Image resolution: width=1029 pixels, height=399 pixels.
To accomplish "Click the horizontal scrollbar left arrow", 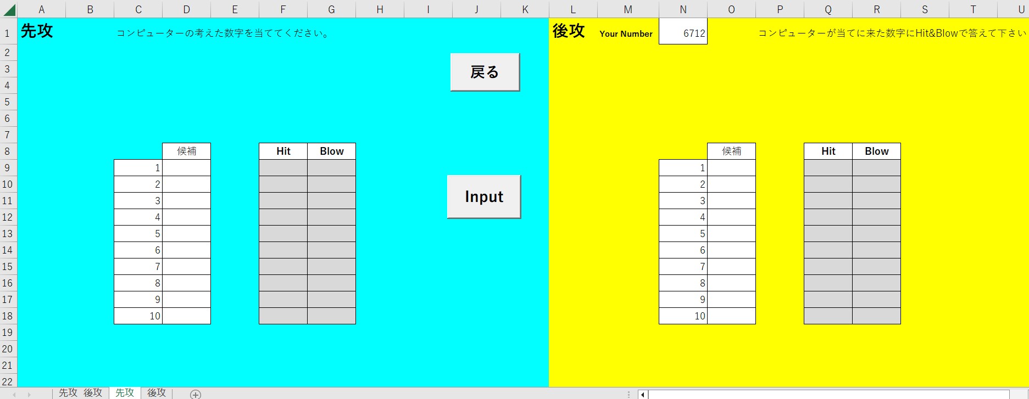I will click(x=642, y=394).
